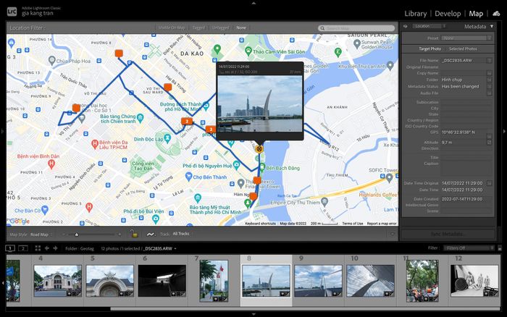This screenshot has height=317, width=507.
Task: Click Copy Name field action button
Action: click(x=490, y=73)
